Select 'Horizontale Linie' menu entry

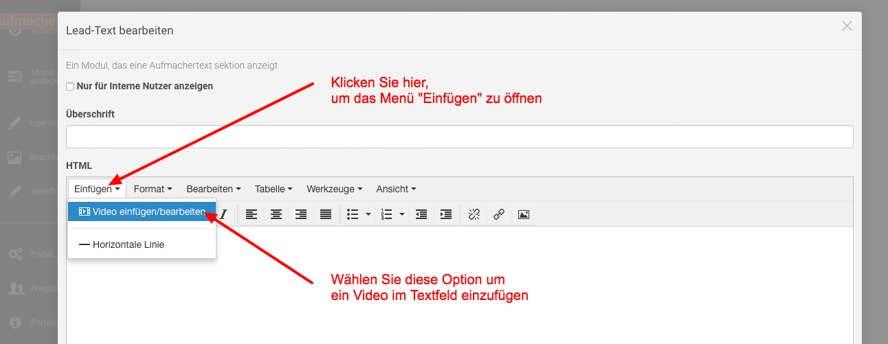point(128,244)
